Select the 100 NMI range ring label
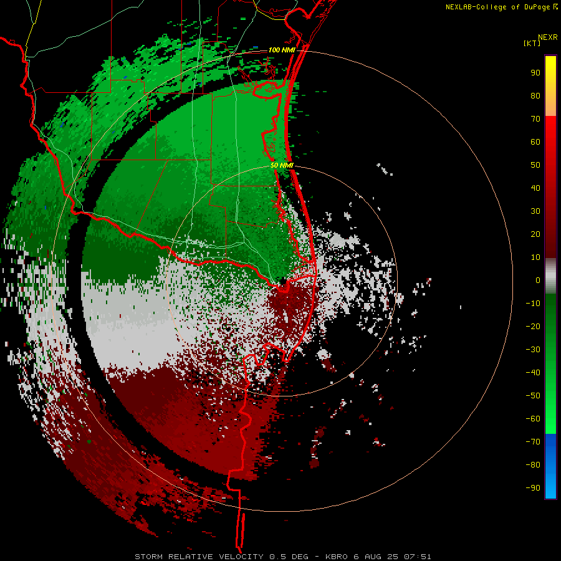Viewport: 561px width, 561px height. point(282,50)
